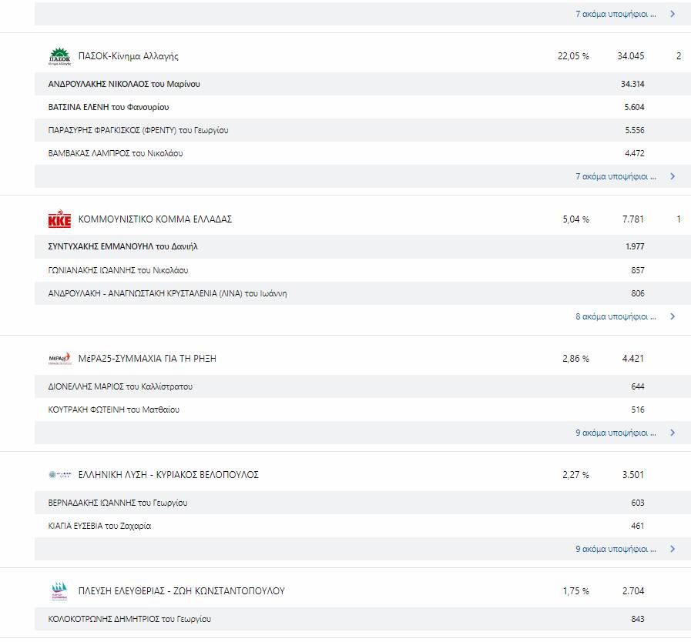Select candidate ΣΥΝΤΥΧΑΚΗΣ ΕΜΜΑΝΟΥΗΛ row
This screenshot has height=642, width=691.
(363, 246)
